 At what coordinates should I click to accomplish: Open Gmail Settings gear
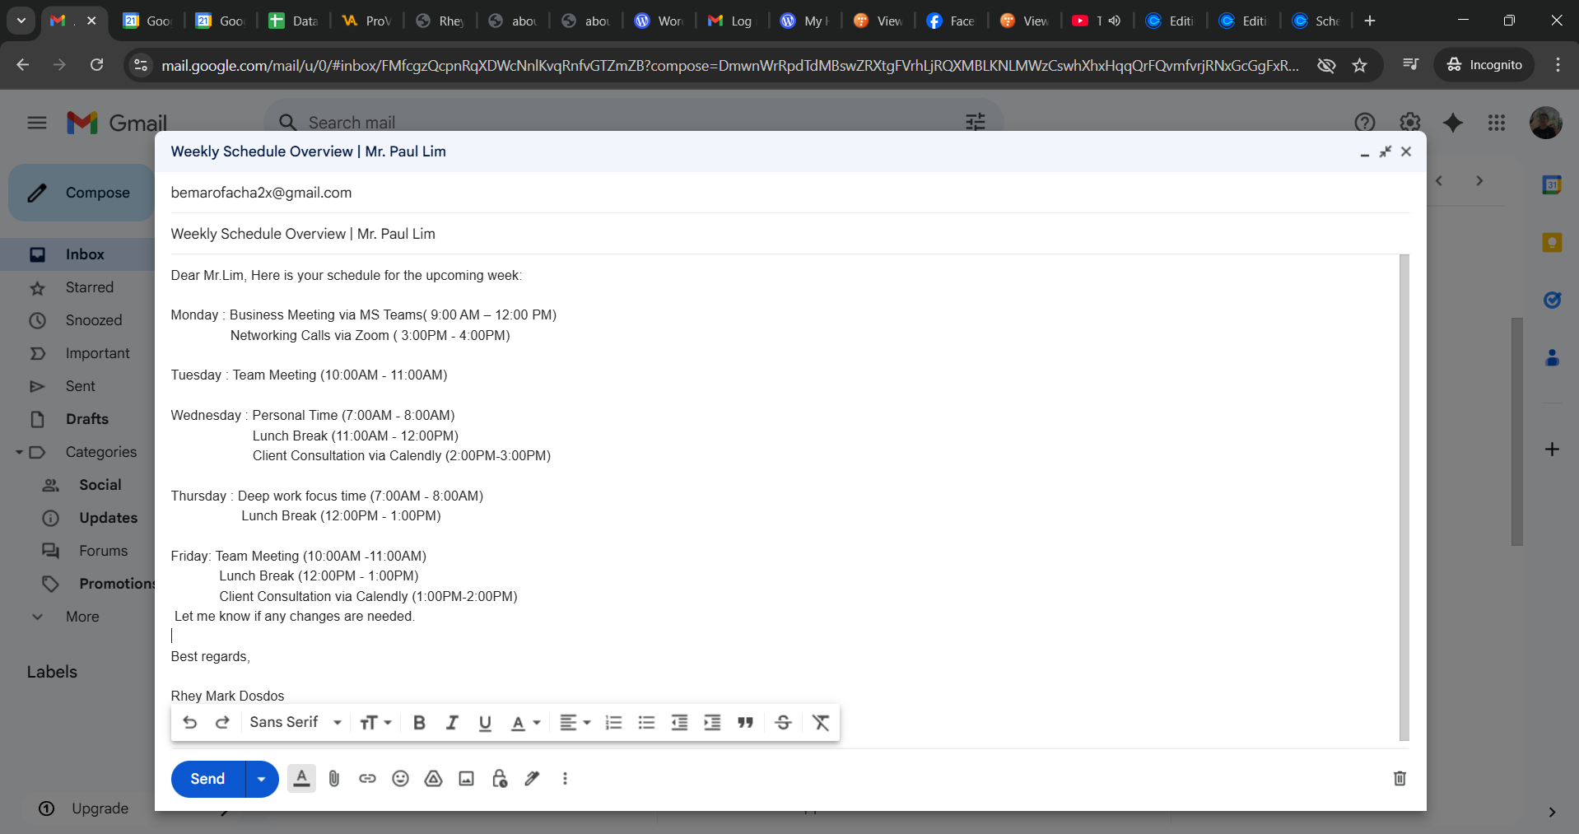pos(1410,123)
